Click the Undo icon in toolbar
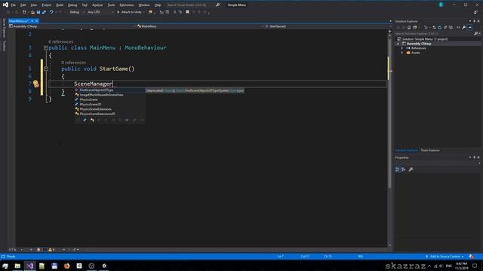The image size is (483, 271). 51,12
